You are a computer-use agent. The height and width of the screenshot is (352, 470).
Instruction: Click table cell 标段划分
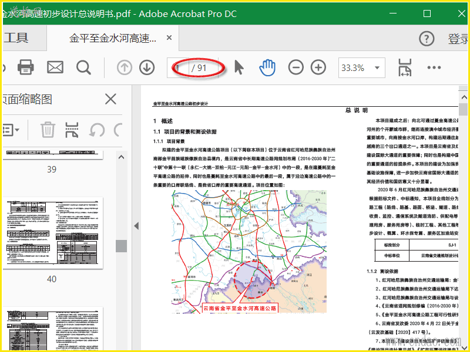[x=392, y=245]
